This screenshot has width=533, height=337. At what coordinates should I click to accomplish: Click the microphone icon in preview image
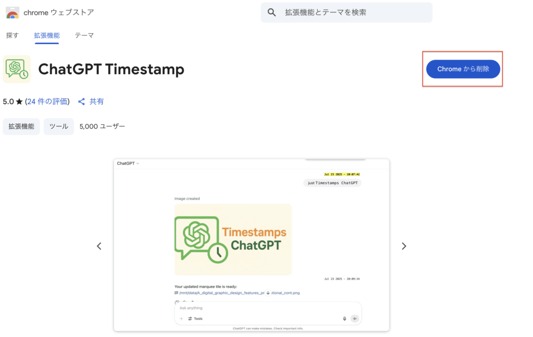[x=345, y=318]
